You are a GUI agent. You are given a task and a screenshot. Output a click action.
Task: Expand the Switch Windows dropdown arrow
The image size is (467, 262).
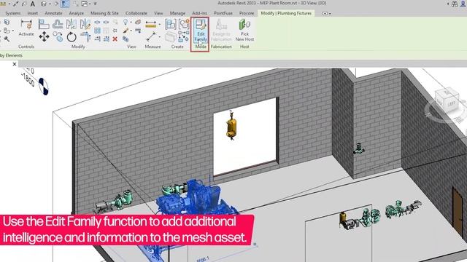(90, 4)
